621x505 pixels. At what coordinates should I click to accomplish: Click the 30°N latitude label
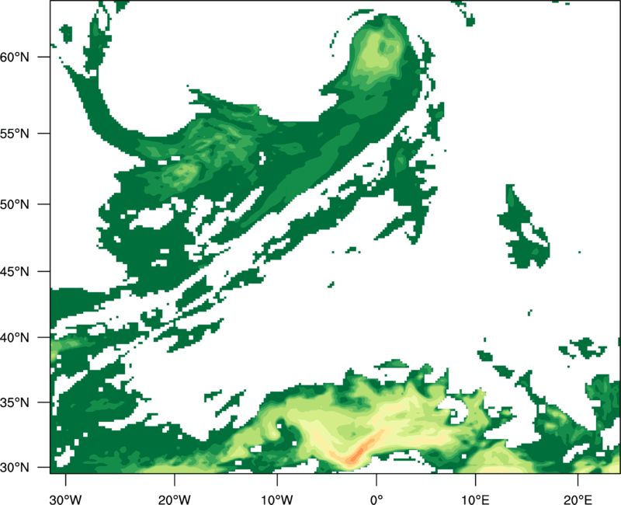(x=15, y=468)
